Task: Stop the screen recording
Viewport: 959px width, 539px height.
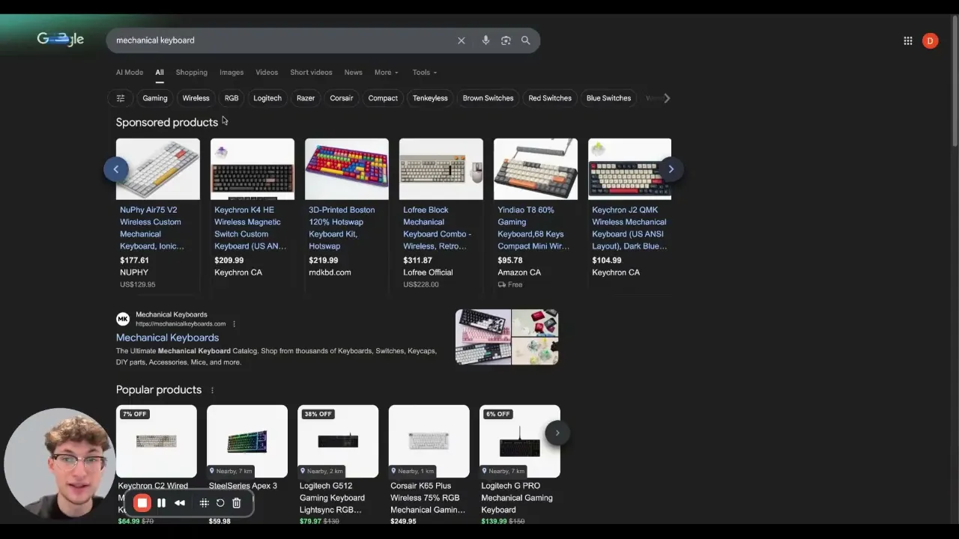Action: 142,503
